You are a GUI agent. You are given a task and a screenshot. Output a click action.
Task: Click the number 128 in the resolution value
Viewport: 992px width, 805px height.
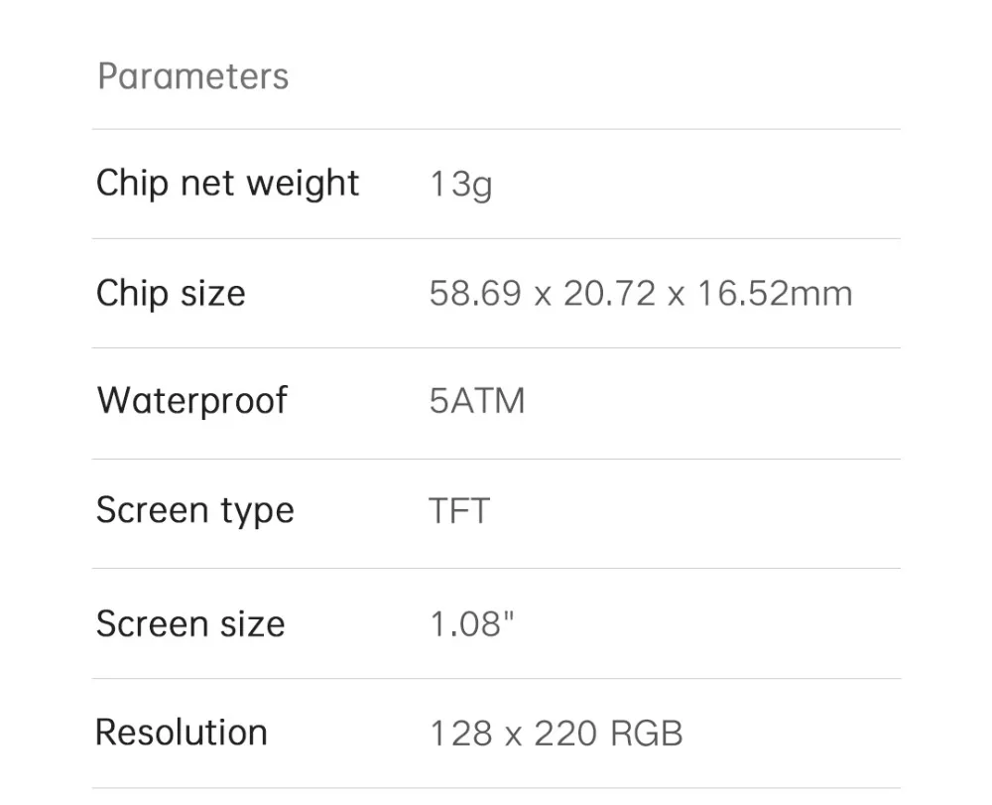[460, 735]
